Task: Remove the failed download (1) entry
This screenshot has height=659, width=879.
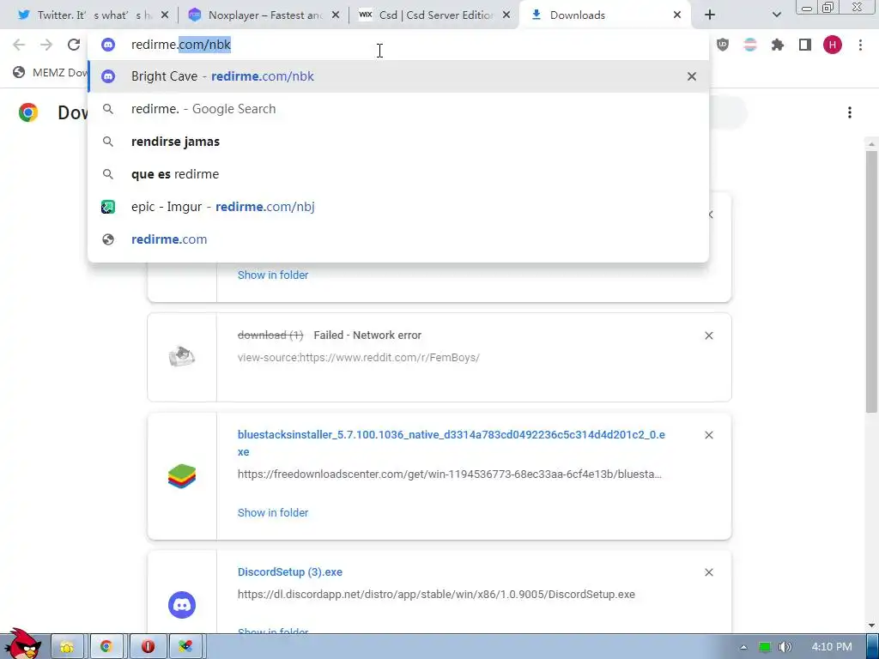Action: (x=708, y=336)
